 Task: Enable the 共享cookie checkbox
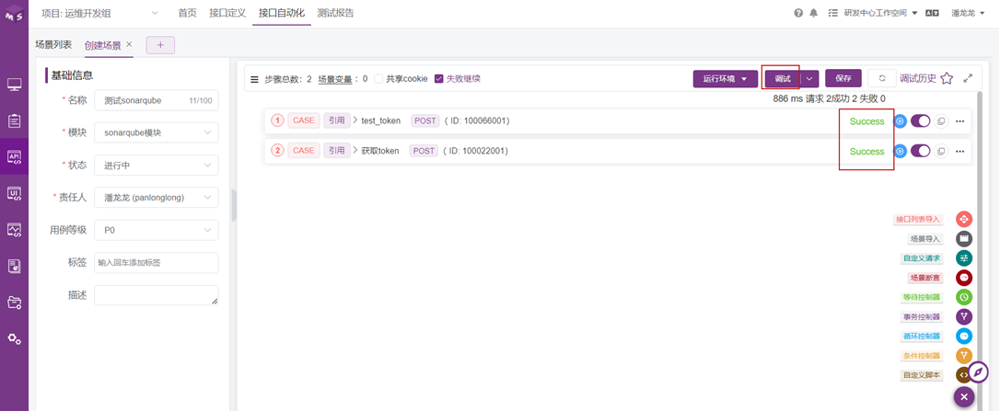click(x=378, y=79)
